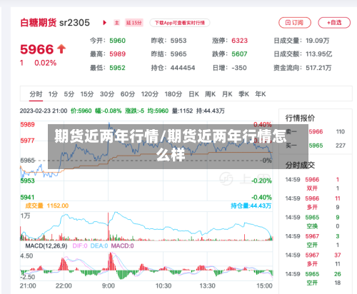The width and height of the screenshot is (357, 294).
Task: Click the 最高 value 5989
Action: pyautogui.click(x=117, y=54)
